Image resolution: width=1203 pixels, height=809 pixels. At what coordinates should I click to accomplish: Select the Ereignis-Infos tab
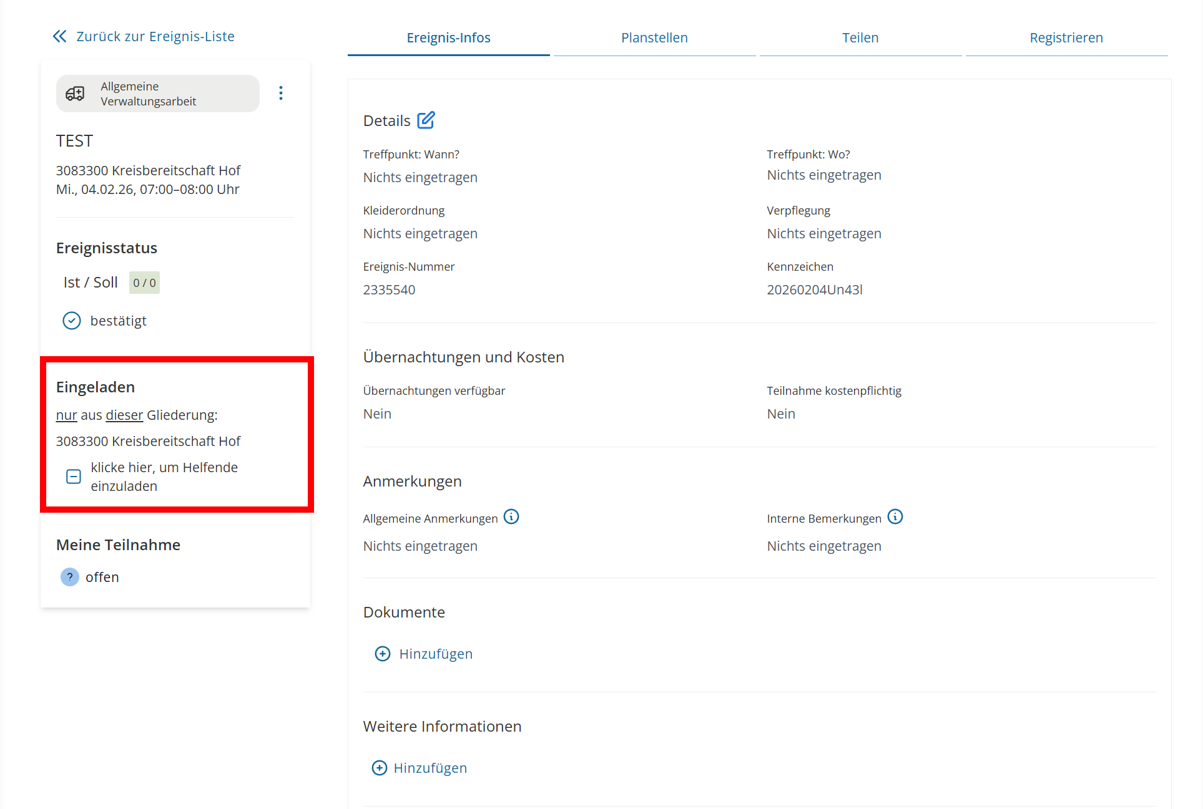point(448,37)
